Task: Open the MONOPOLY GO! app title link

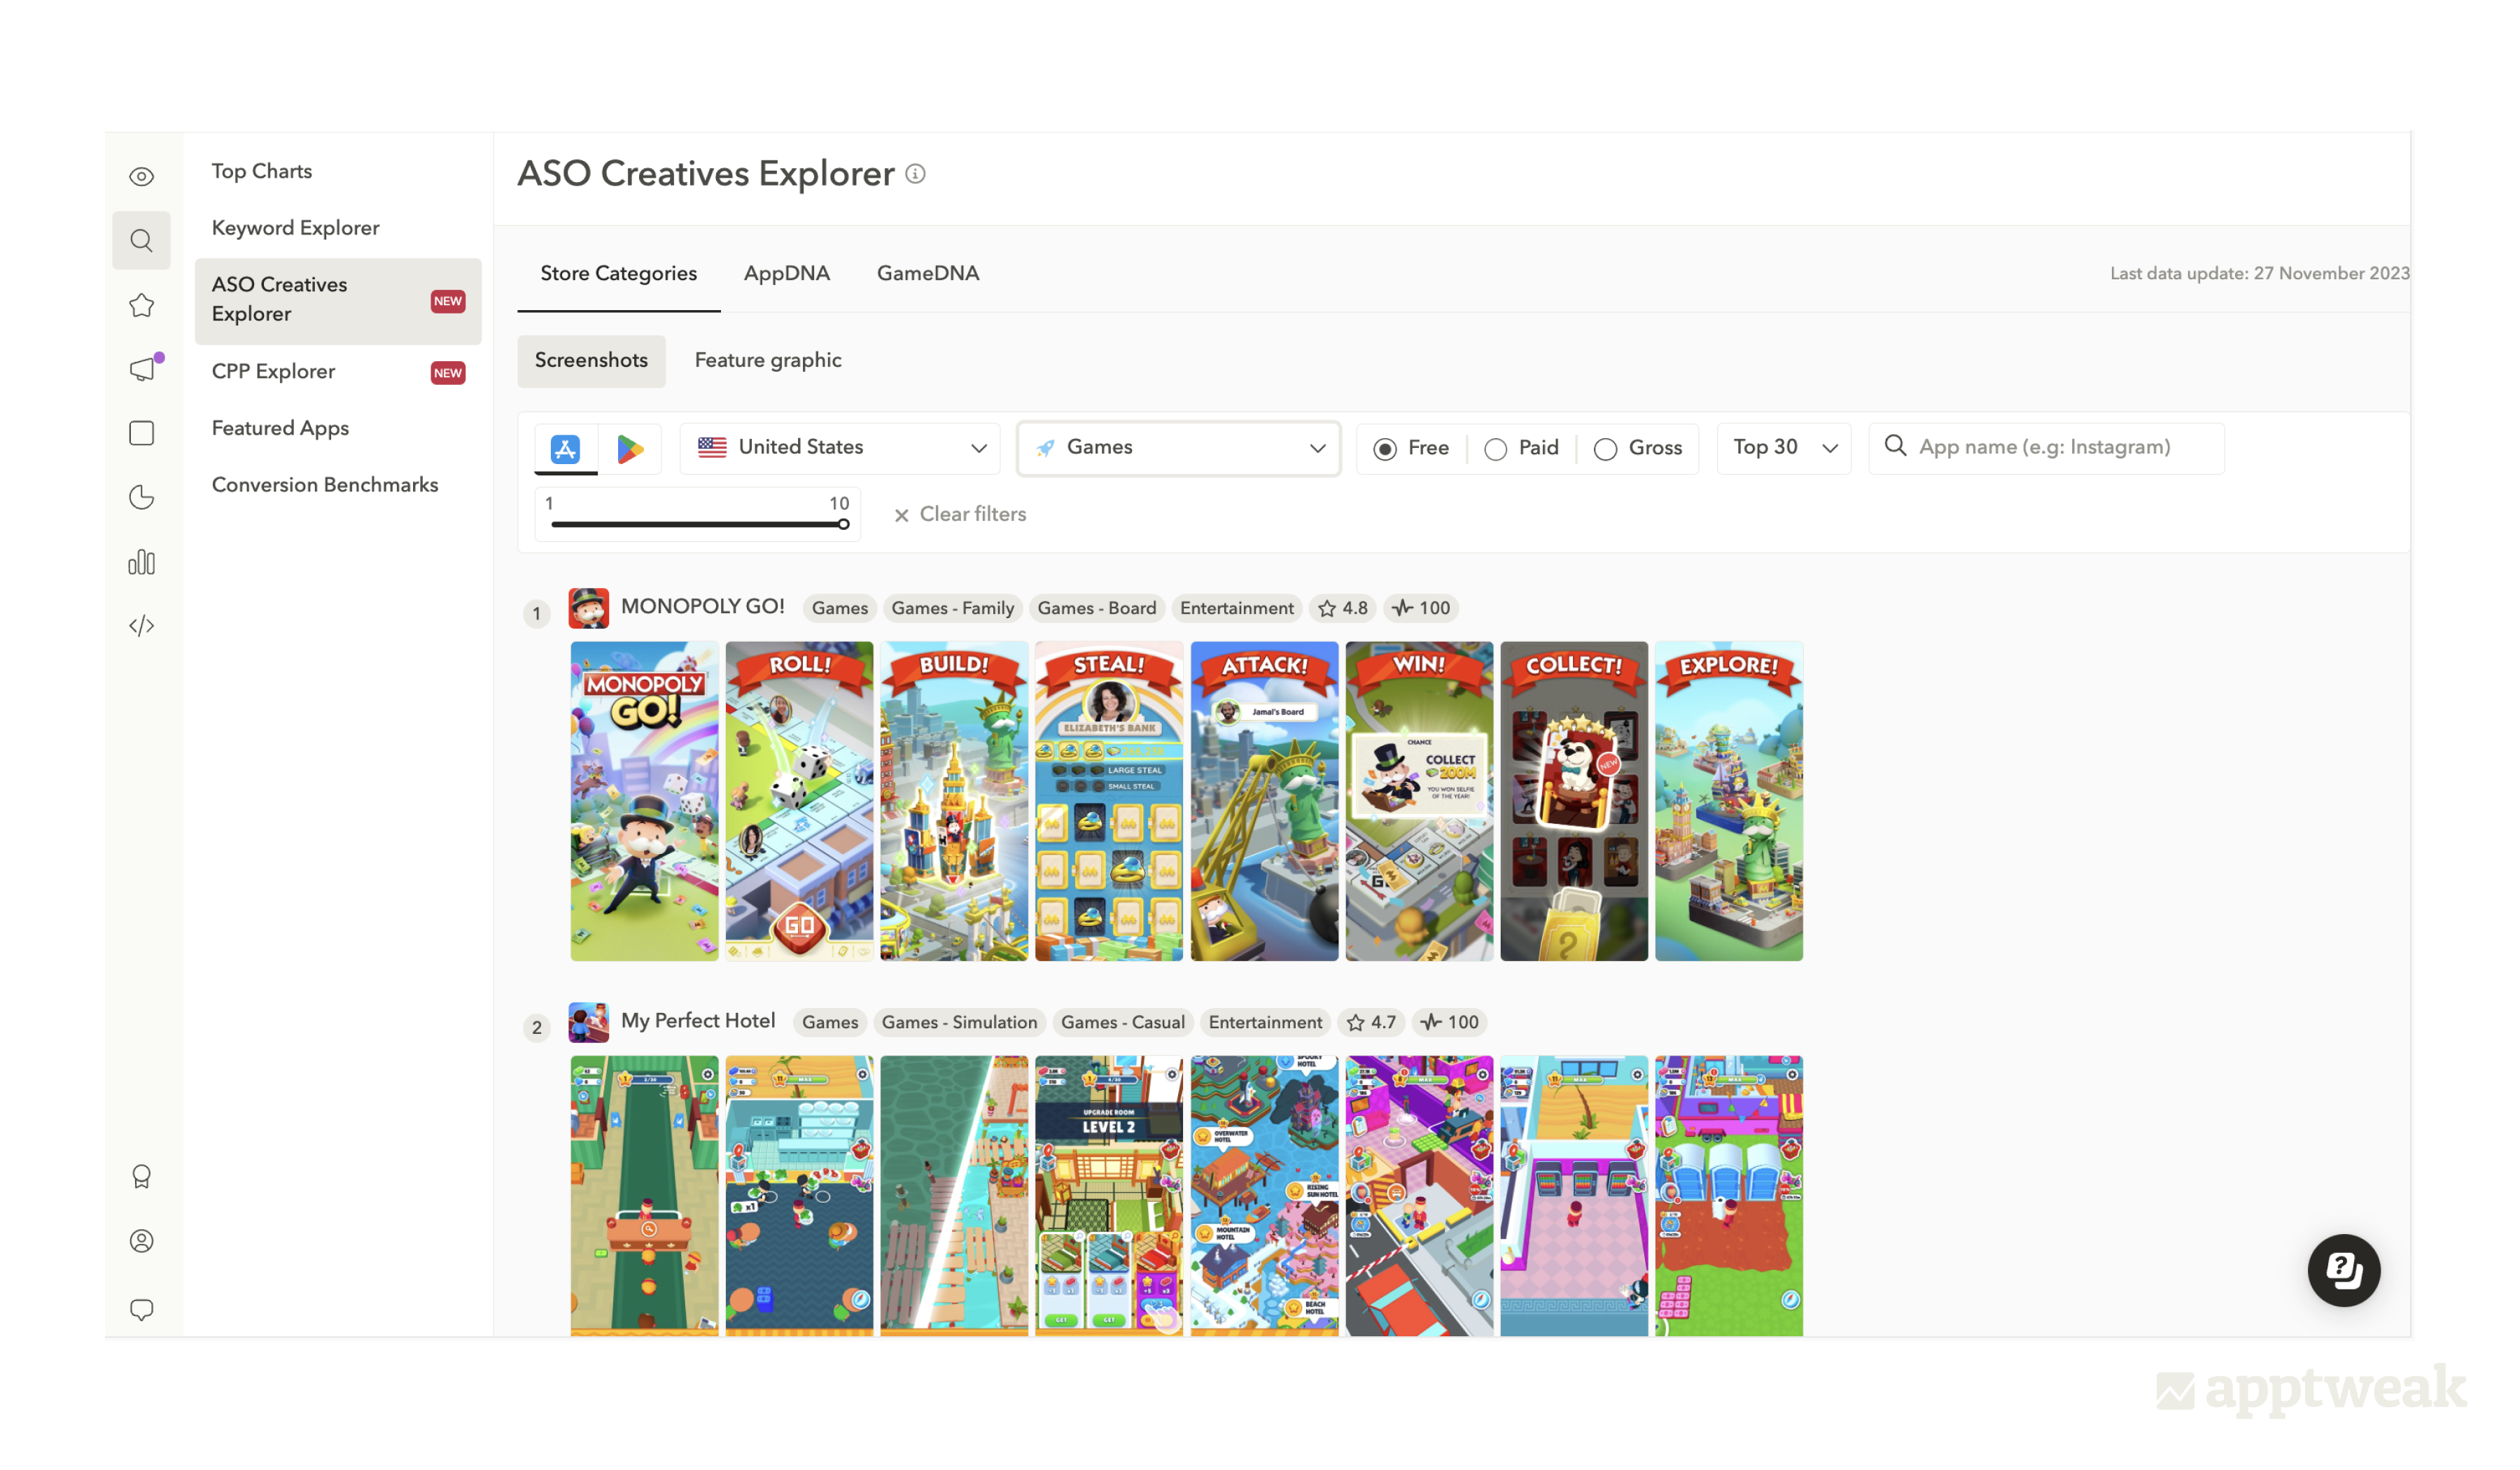Action: [702, 606]
